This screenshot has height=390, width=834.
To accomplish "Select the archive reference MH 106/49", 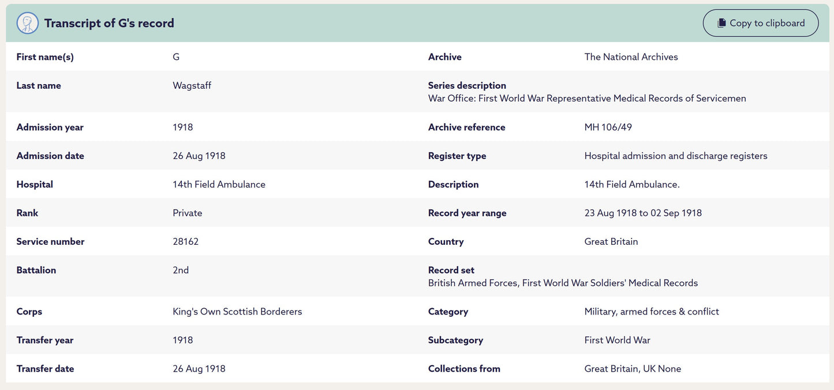I will 608,127.
